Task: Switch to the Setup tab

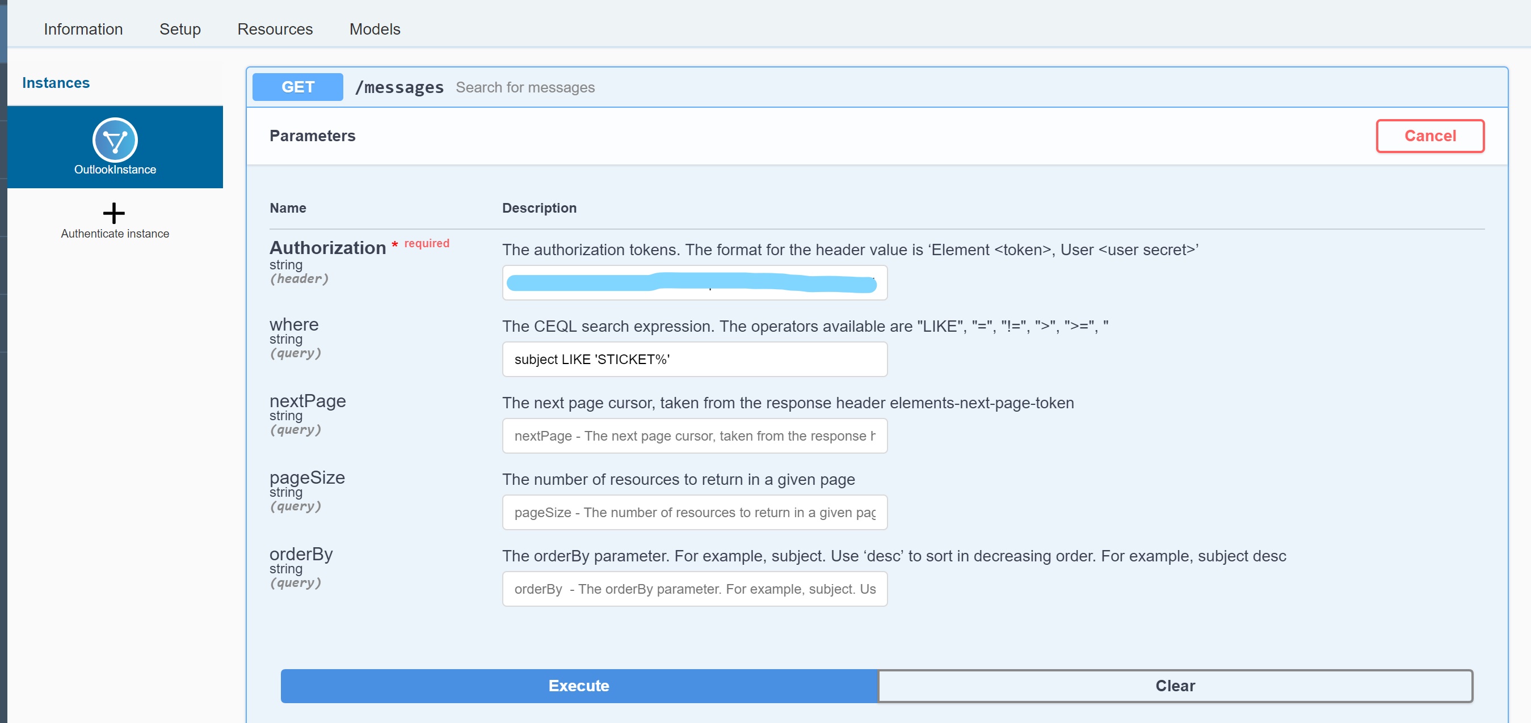Action: (179, 29)
